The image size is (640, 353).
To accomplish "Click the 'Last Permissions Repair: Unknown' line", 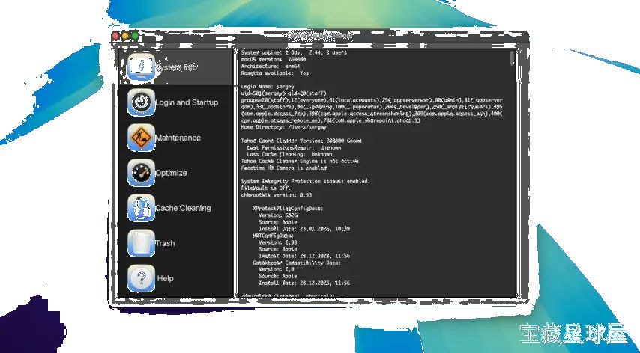I will (294, 147).
